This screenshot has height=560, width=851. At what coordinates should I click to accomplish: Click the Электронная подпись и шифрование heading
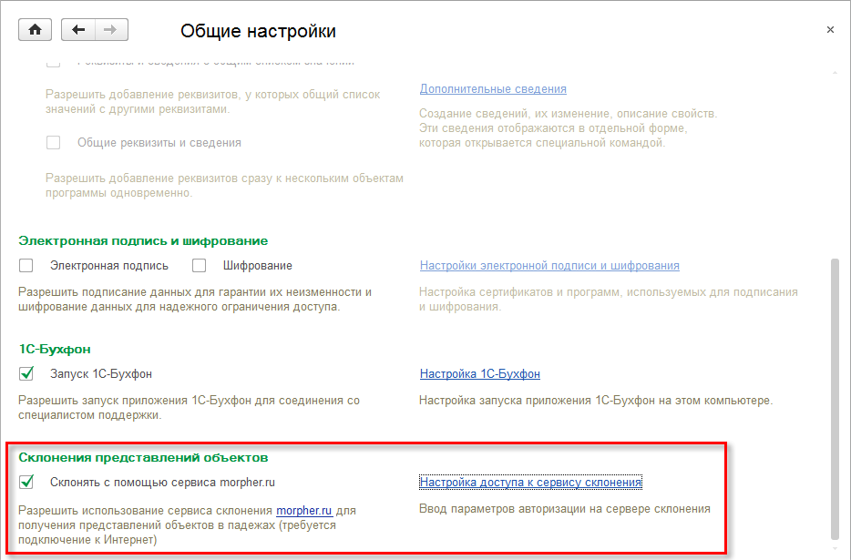(x=143, y=241)
